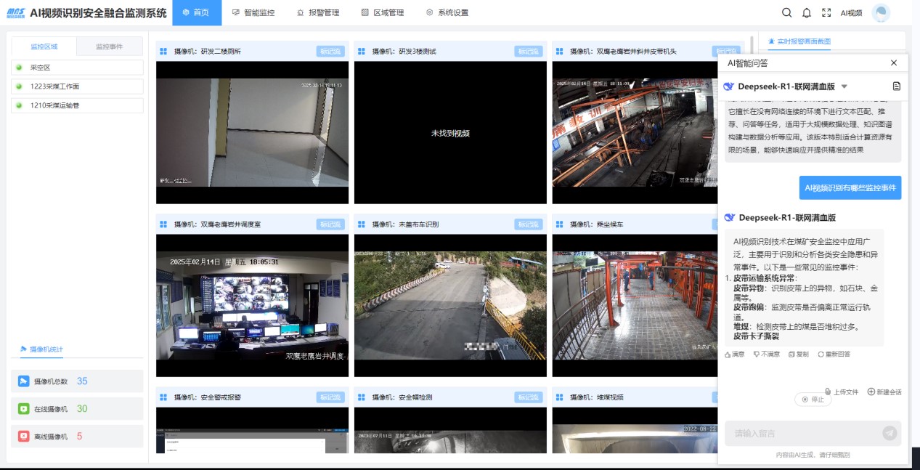The width and height of the screenshot is (920, 470).
Task: Open the 双鹰老鹰岩井调度室 camera video
Action: click(x=252, y=304)
